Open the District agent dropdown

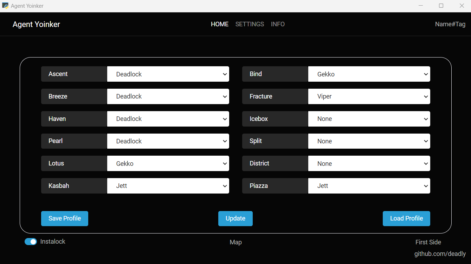369,163
